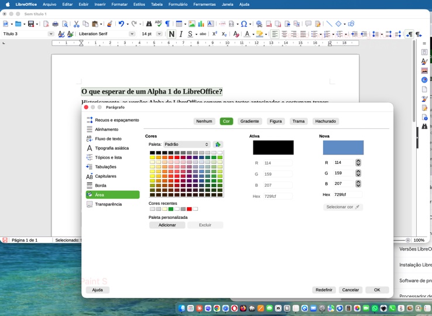432x316 pixels.
Task: Pick the green swatch in Cores recentes
Action: [171, 209]
